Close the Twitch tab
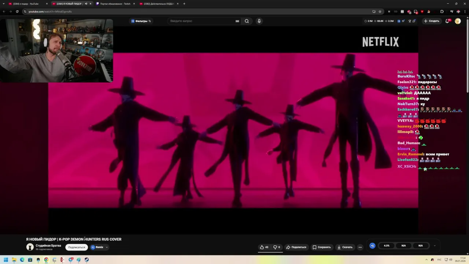 (x=134, y=4)
